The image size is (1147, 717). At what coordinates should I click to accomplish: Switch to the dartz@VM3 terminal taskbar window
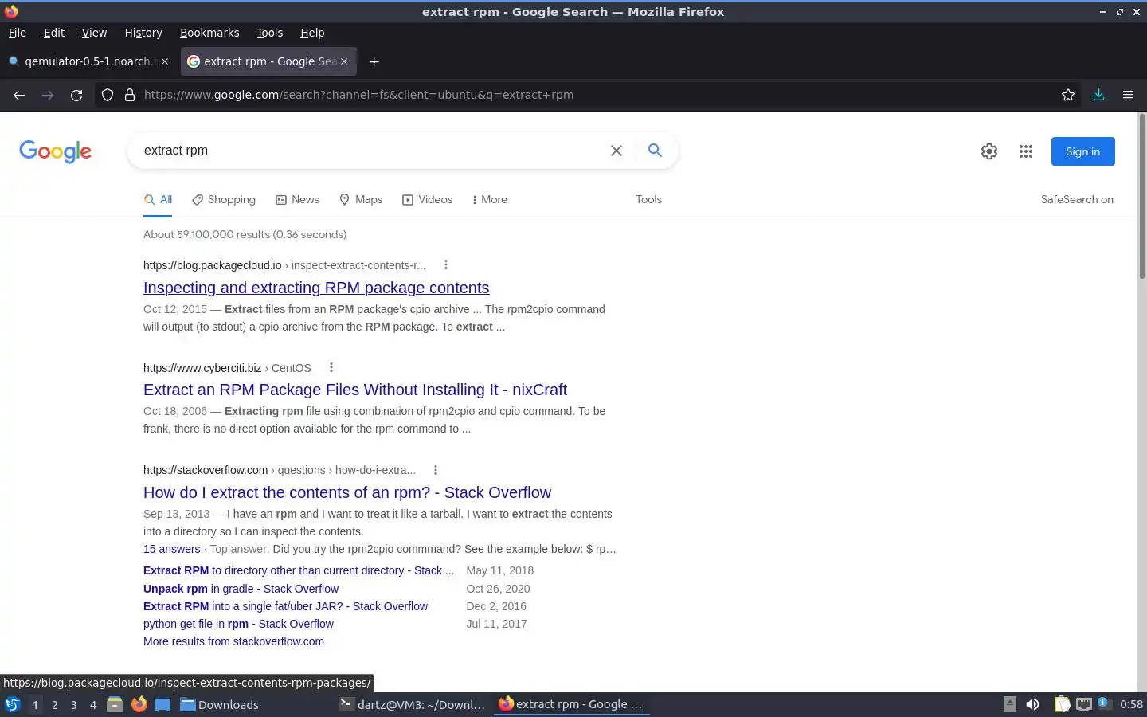[x=413, y=704]
